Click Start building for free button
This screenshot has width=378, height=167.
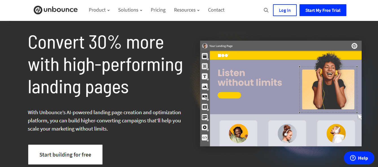click(x=65, y=155)
